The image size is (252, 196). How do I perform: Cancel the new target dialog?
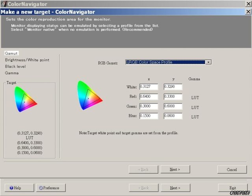(x=232, y=170)
